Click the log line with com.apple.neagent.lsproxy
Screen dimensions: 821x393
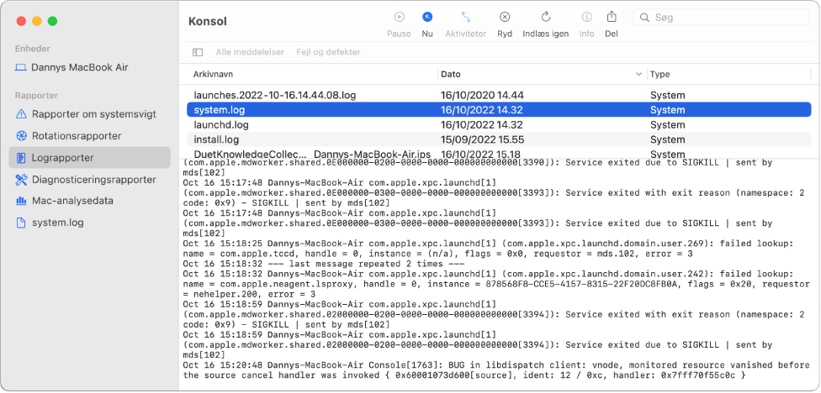pos(495,284)
